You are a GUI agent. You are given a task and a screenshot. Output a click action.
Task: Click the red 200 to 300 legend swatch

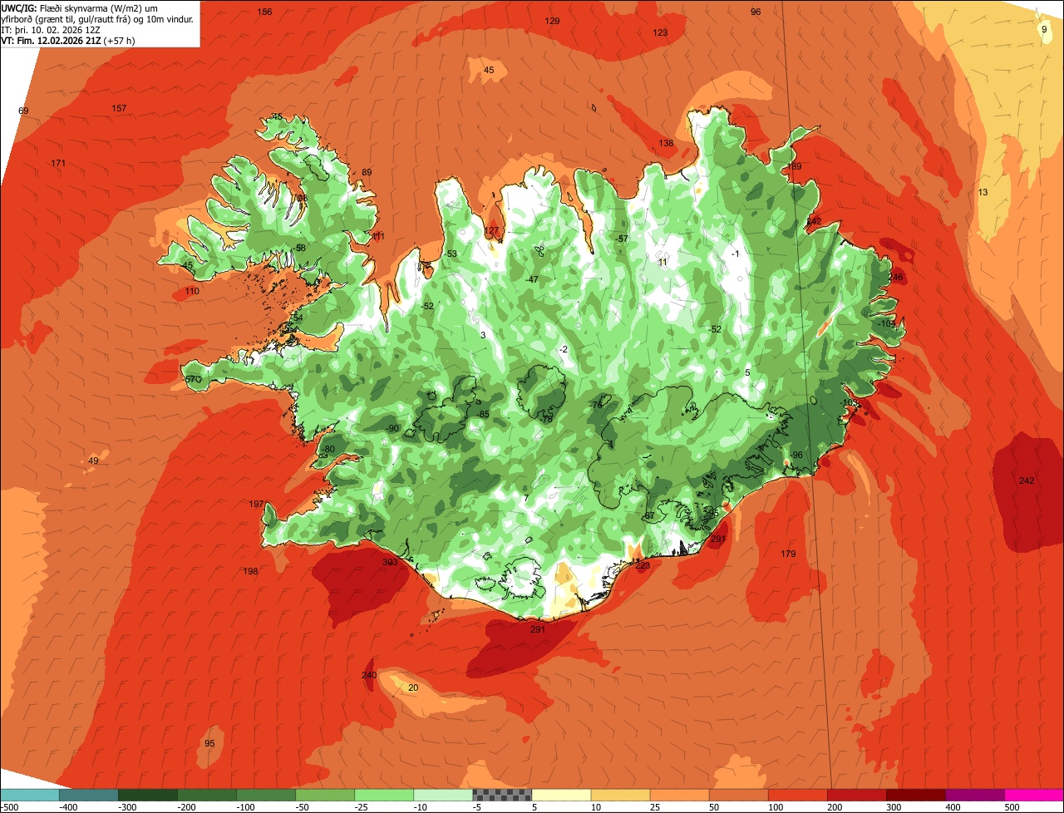coord(857,795)
